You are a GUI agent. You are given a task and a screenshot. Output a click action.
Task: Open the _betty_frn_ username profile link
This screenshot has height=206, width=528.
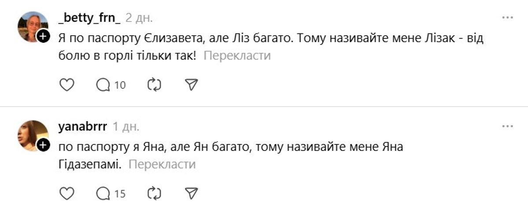pyautogui.click(x=89, y=18)
